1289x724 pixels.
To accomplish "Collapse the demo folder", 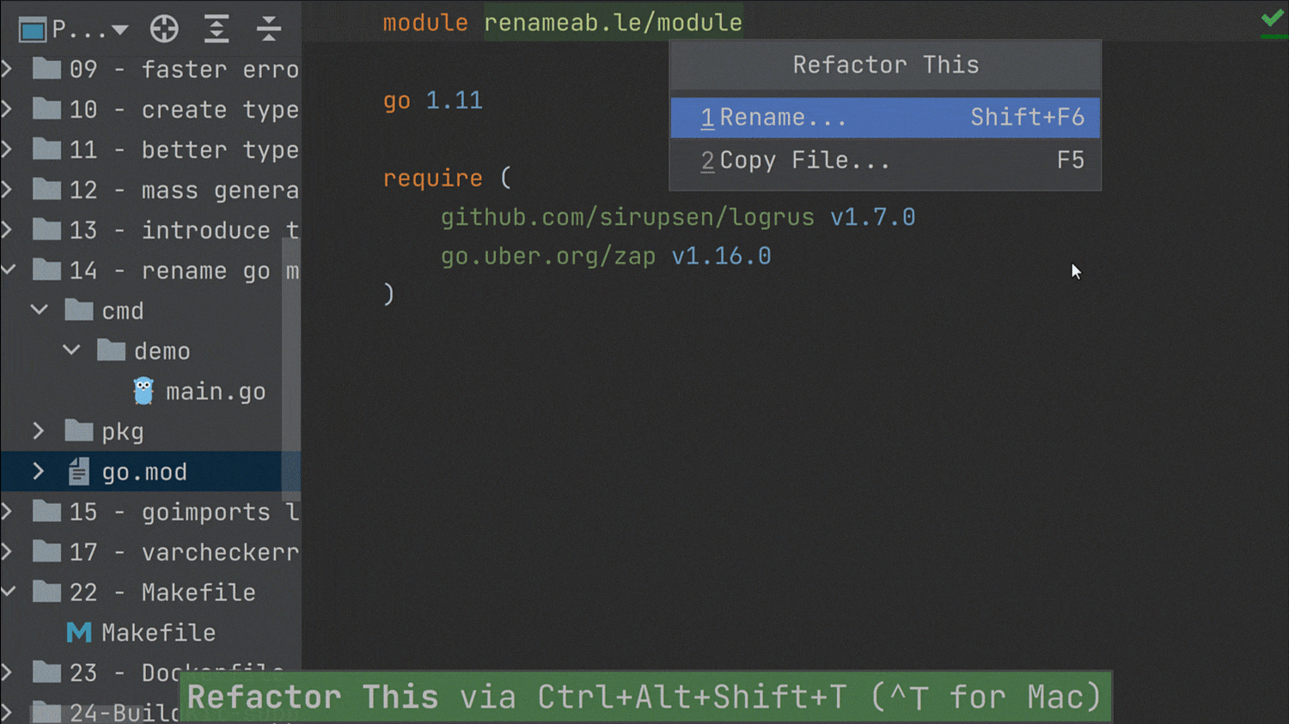I will tap(71, 350).
